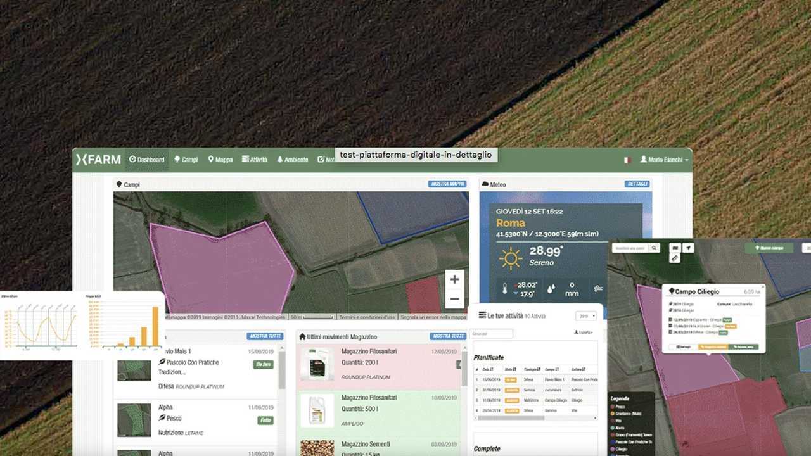Click the map place search field
The image size is (811, 456).
pos(630,248)
